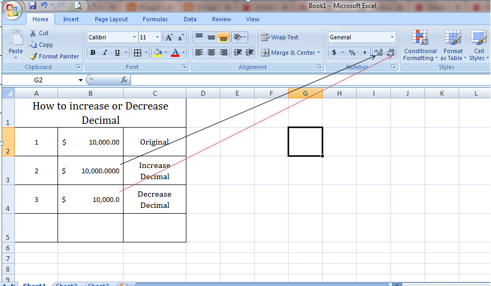
Task: Expand the Font Color dropdown arrow
Action: tap(184, 53)
